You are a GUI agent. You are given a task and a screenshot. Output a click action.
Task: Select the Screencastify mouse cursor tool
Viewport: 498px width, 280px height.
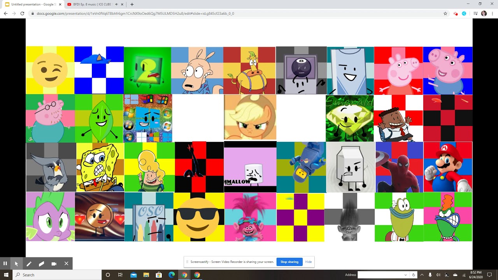(x=16, y=263)
